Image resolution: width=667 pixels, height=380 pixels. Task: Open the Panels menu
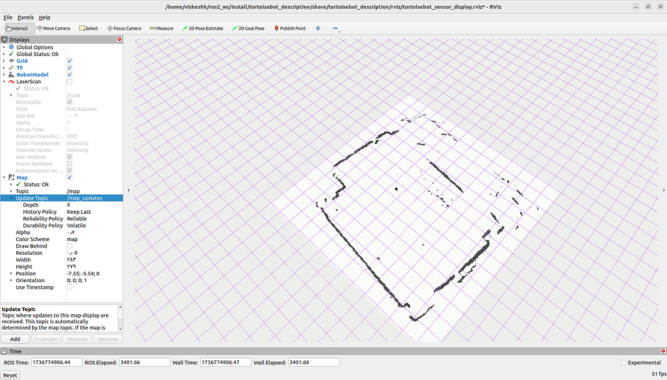(x=25, y=17)
